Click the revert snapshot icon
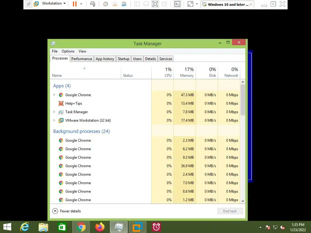This screenshot has height=233, width=311. 114,4
